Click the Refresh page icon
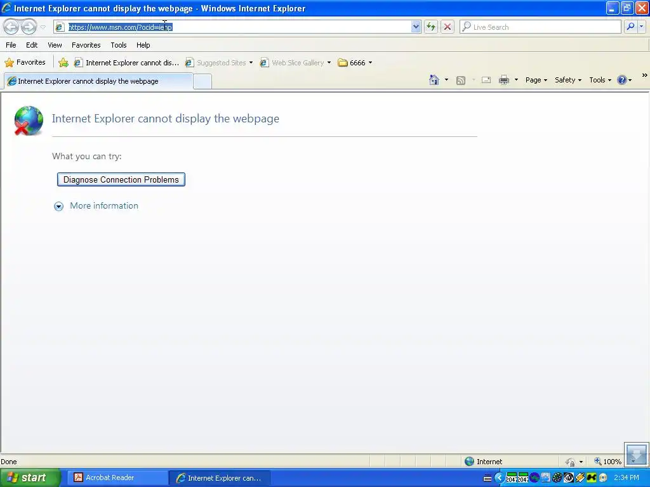This screenshot has width=650, height=487. coord(431,27)
